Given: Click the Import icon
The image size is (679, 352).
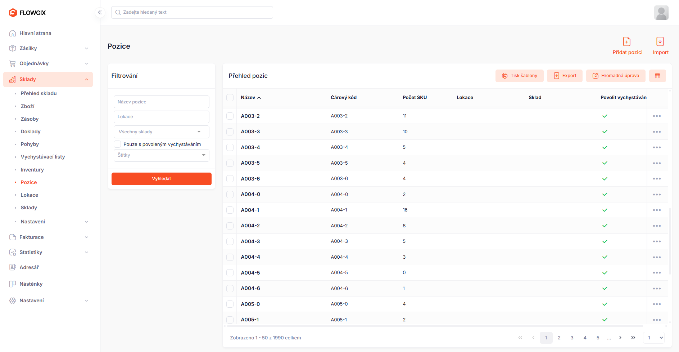Looking at the screenshot, I should pyautogui.click(x=660, y=42).
